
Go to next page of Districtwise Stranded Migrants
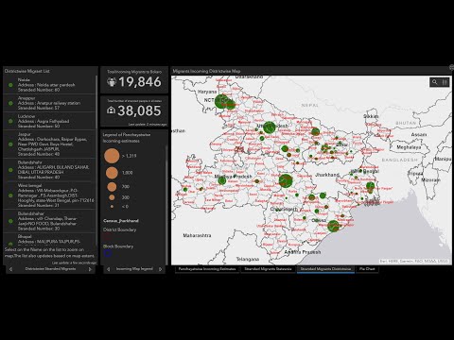tap(90, 269)
